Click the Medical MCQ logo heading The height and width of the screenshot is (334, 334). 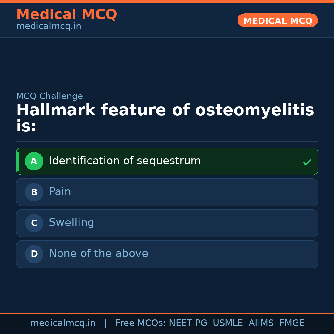coord(66,15)
